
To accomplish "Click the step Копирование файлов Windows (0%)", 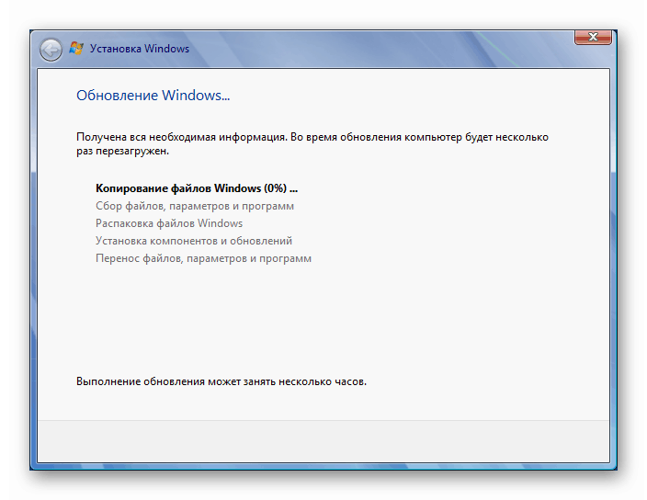I will [197, 188].
